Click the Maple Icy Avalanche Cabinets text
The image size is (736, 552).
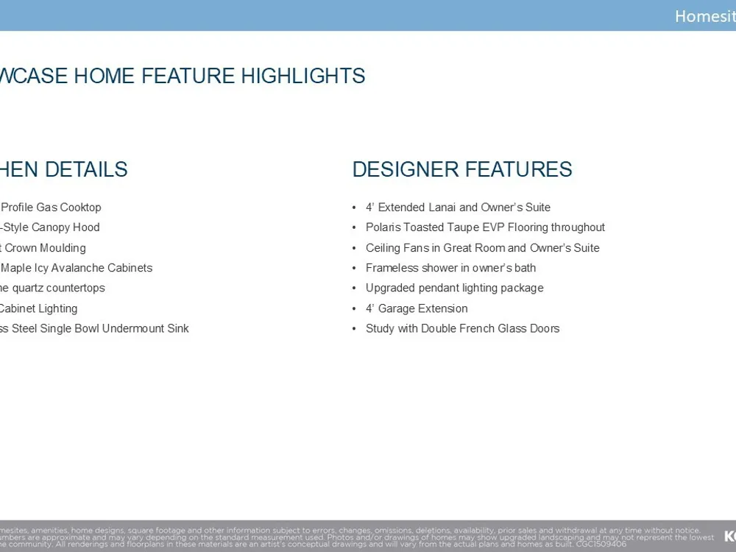tap(76, 268)
